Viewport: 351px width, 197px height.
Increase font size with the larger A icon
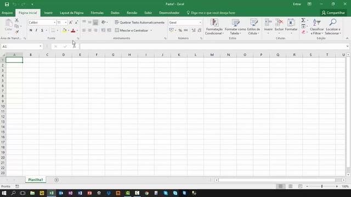point(71,22)
